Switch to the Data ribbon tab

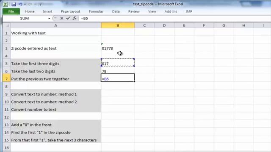tap(116, 11)
